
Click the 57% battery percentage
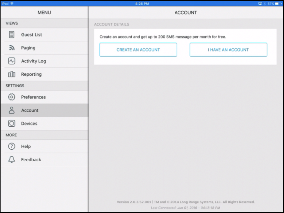(271, 4)
